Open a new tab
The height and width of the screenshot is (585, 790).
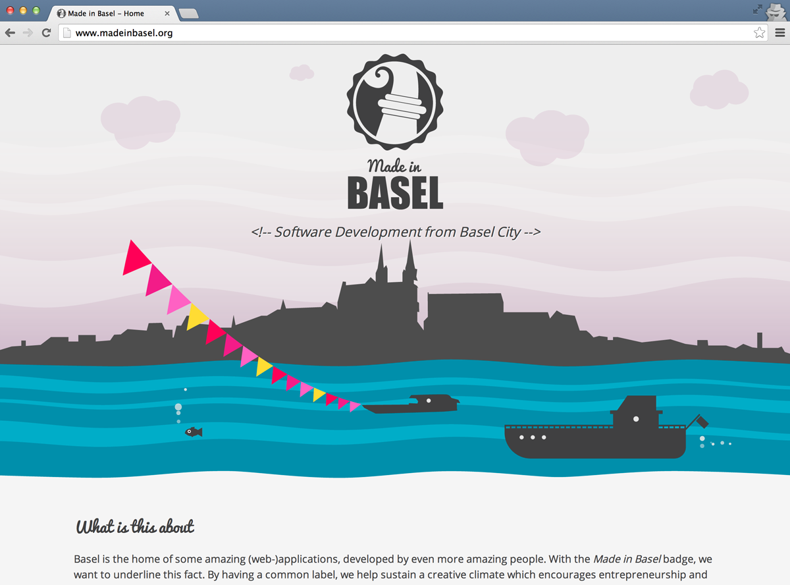pyautogui.click(x=188, y=14)
